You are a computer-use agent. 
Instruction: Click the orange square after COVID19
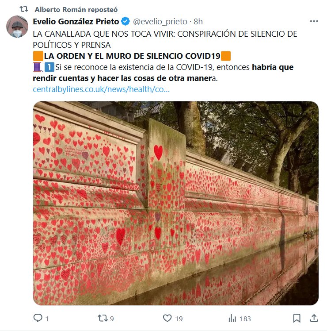pyautogui.click(x=226, y=56)
